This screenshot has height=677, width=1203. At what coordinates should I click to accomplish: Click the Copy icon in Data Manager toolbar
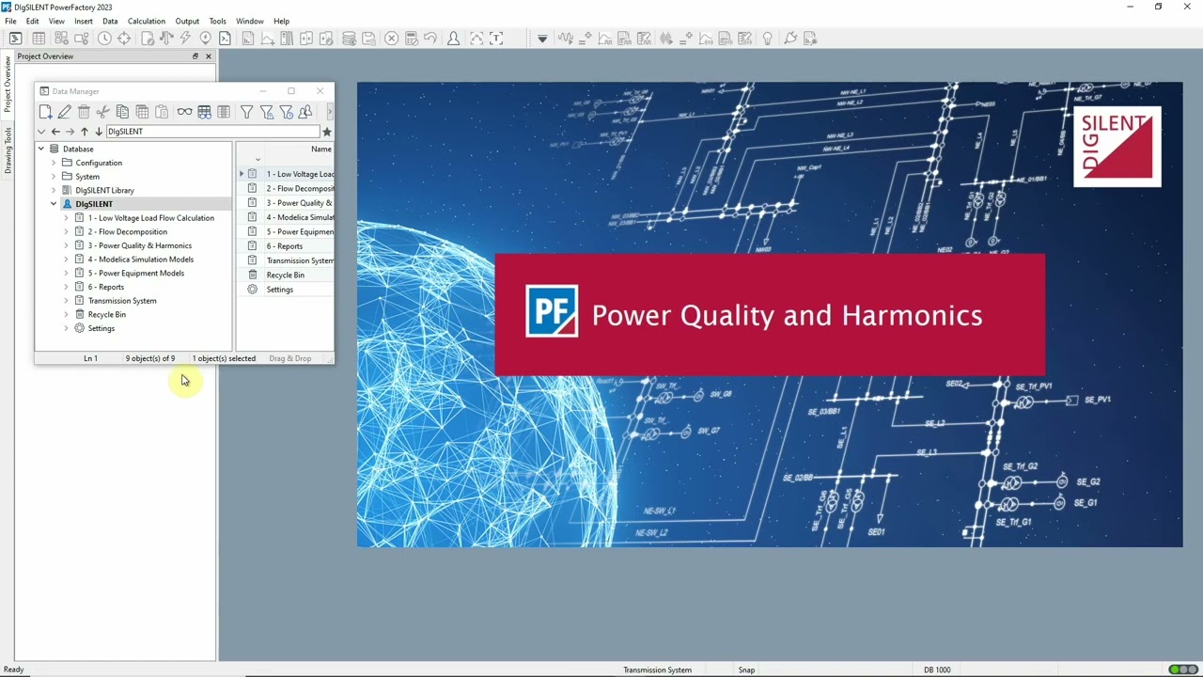122,112
